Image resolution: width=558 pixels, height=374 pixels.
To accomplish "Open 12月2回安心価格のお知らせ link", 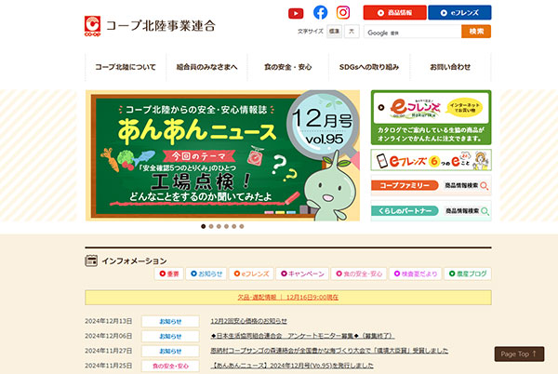I will coord(248,321).
